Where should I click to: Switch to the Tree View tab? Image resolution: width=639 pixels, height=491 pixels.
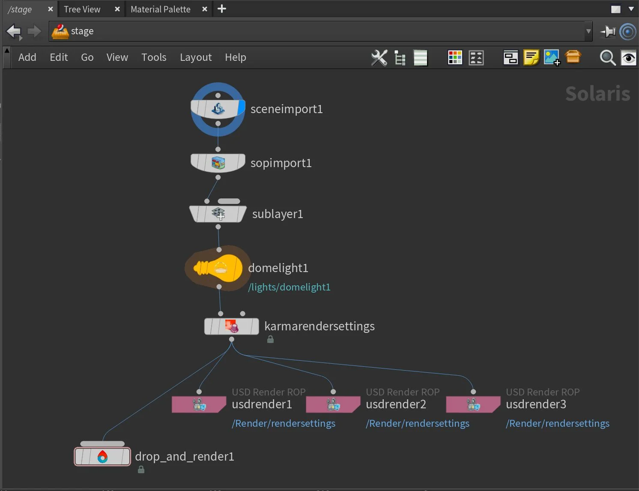pyautogui.click(x=82, y=9)
